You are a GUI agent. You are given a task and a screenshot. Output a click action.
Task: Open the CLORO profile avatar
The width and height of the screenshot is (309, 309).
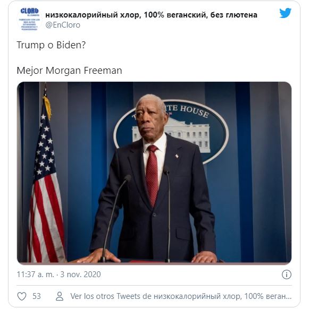coord(30,19)
